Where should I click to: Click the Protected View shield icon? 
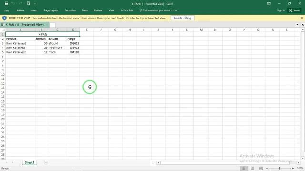pos(4,18)
